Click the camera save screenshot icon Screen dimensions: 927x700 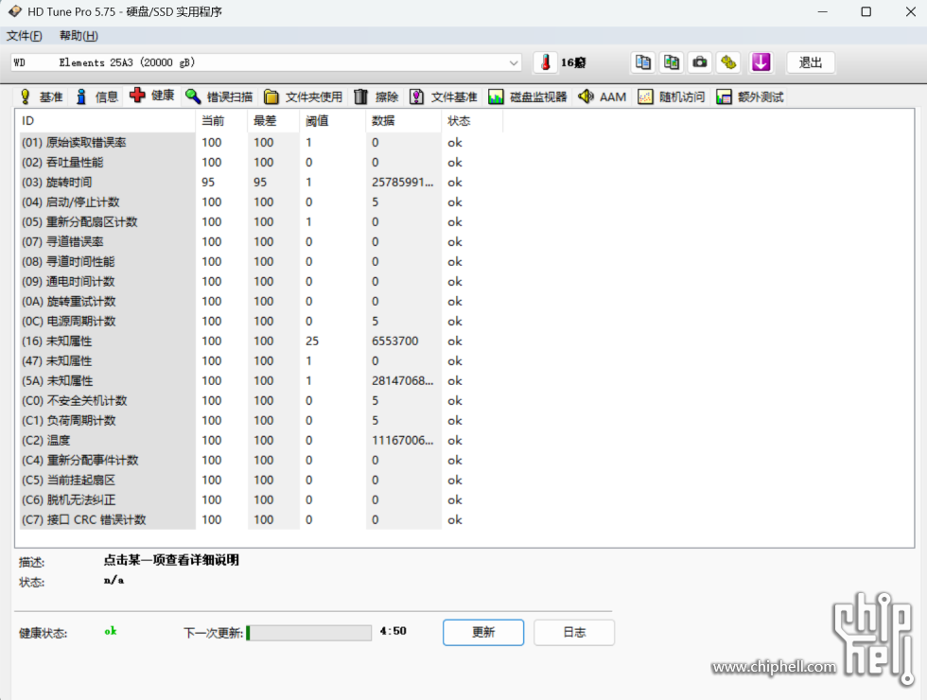tap(700, 62)
